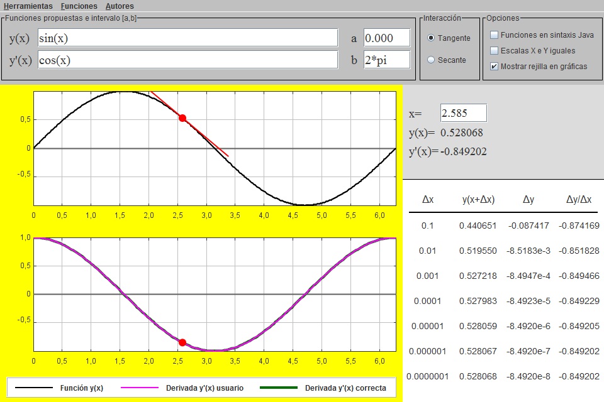This screenshot has width=604, height=402.
Task: Click the Δy/Δx column header
Action: tap(578, 200)
